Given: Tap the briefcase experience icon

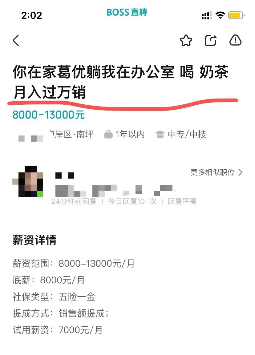Looking at the screenshot, I should (x=108, y=134).
